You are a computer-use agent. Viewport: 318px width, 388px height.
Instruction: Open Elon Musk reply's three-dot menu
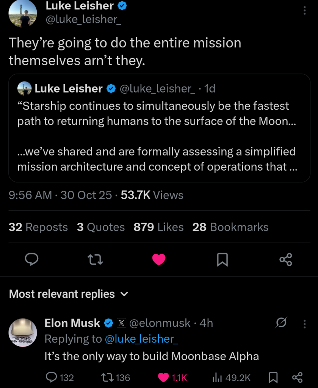[304, 324]
